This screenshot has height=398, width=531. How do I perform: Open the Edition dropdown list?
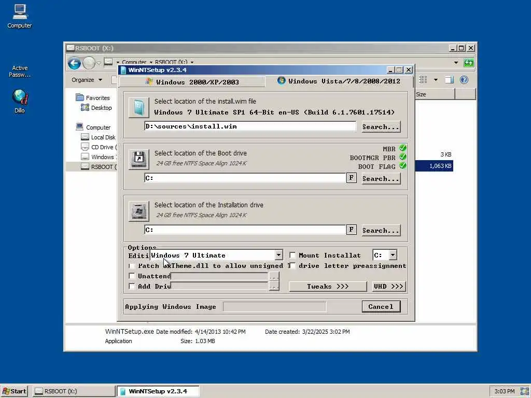tap(278, 255)
